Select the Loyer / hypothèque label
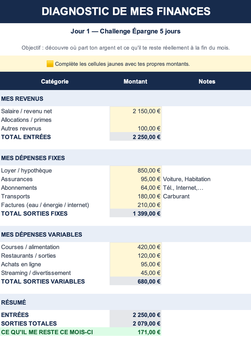The width and height of the screenshot is (251, 338). 26,170
